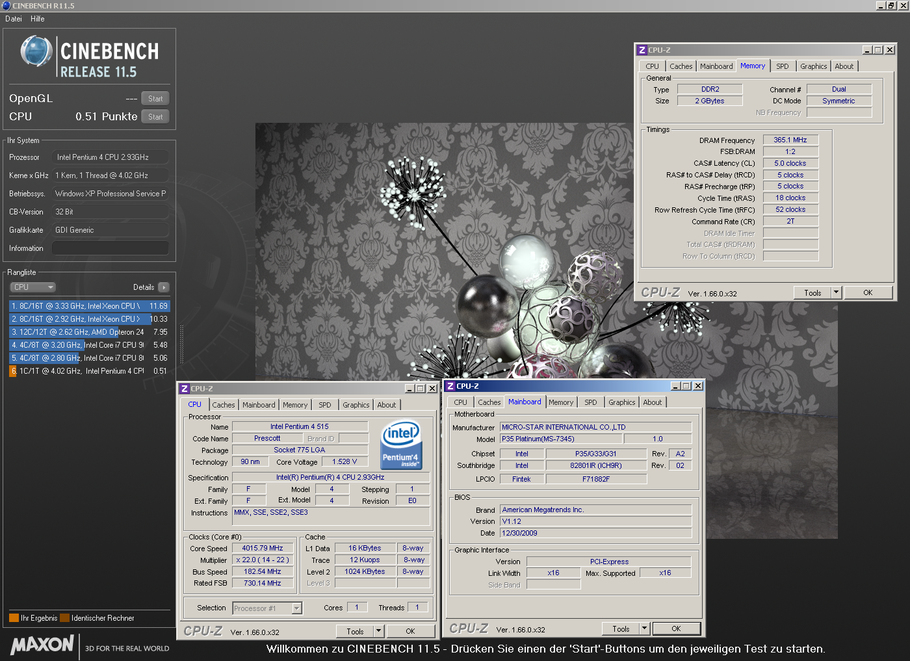Open Tools dropdown arrow in Mainboard CPU-Z window
This screenshot has width=910, height=661.
(x=645, y=629)
